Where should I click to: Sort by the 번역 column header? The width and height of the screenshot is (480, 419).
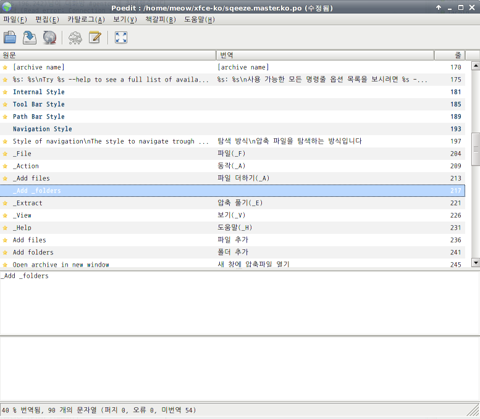point(325,55)
